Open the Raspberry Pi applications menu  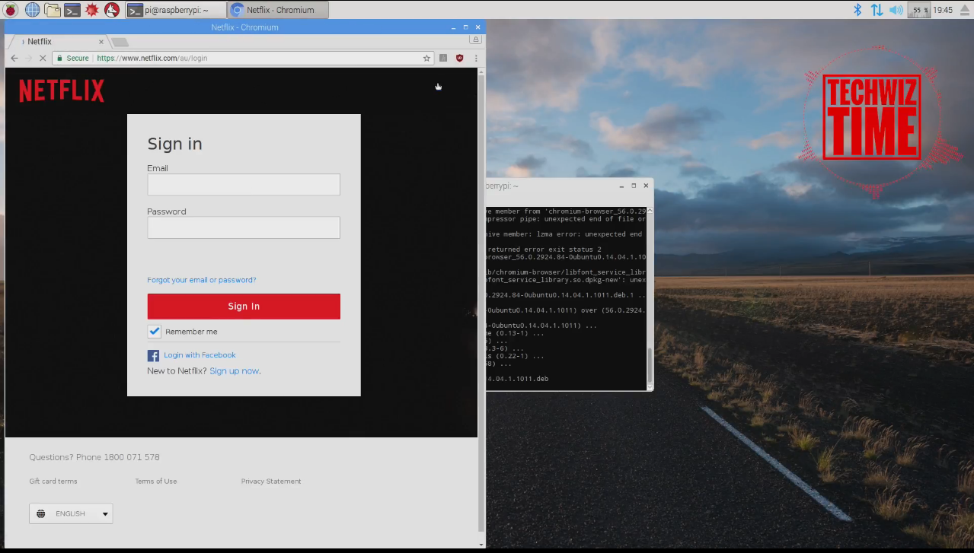coord(9,10)
